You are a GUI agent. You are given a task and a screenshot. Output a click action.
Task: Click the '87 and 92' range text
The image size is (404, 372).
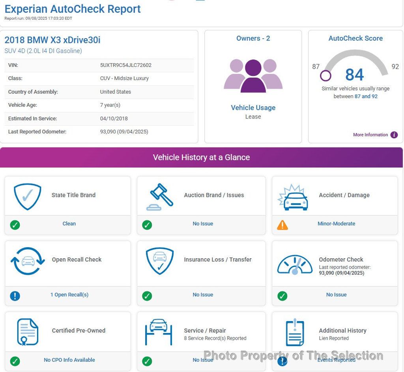(x=366, y=96)
